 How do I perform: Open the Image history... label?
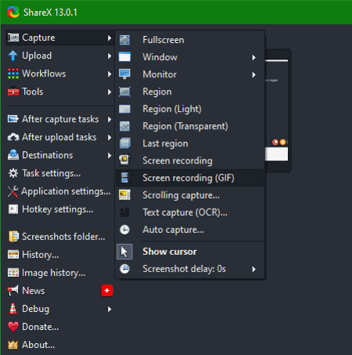pos(54,273)
